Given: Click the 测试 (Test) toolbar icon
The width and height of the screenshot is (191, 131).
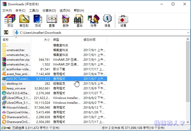Looking at the screenshot, I should pyautogui.click(x=38, y=19).
